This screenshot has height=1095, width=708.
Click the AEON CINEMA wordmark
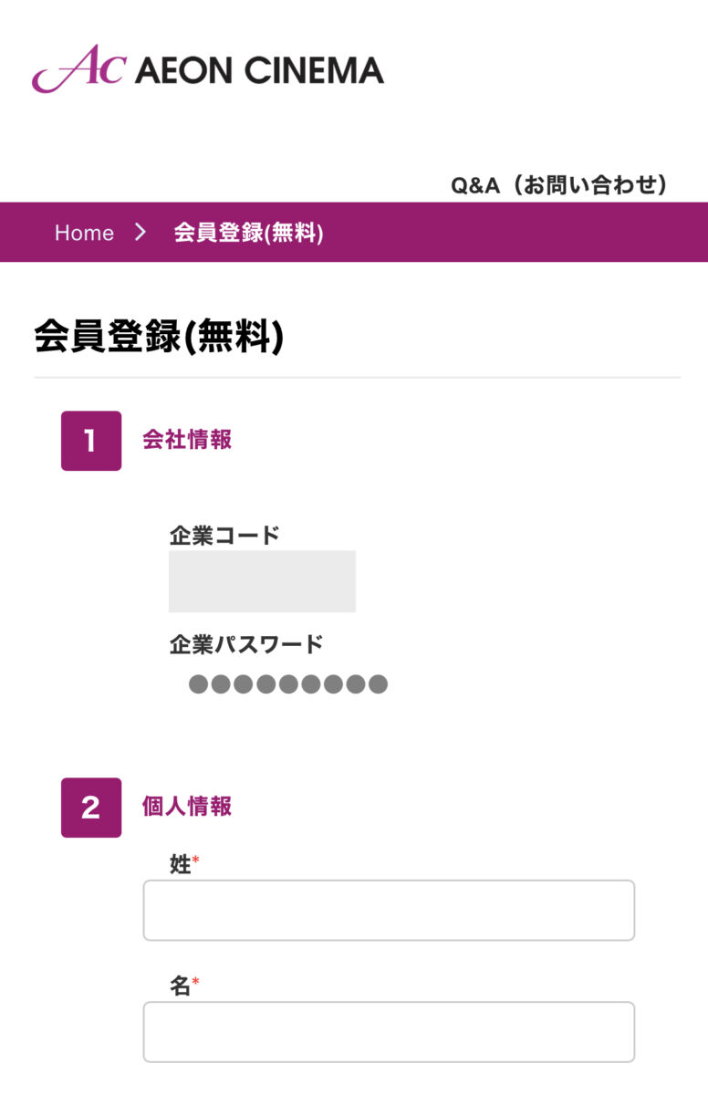pyautogui.click(x=259, y=70)
